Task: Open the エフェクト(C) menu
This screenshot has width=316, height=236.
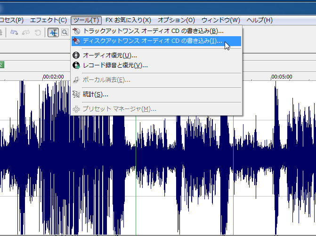Action: click(x=49, y=20)
